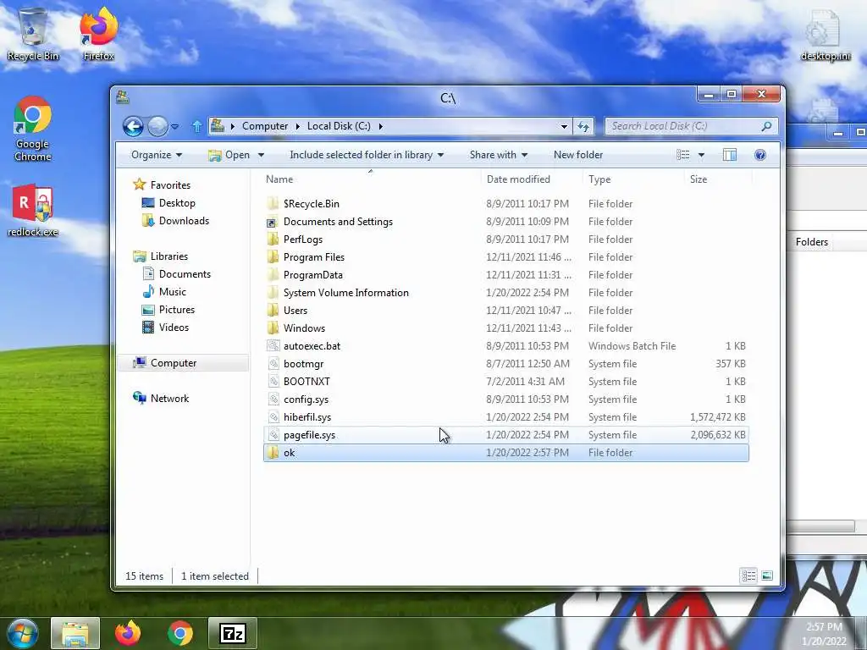Go up one folder level with the arrow

point(196,127)
